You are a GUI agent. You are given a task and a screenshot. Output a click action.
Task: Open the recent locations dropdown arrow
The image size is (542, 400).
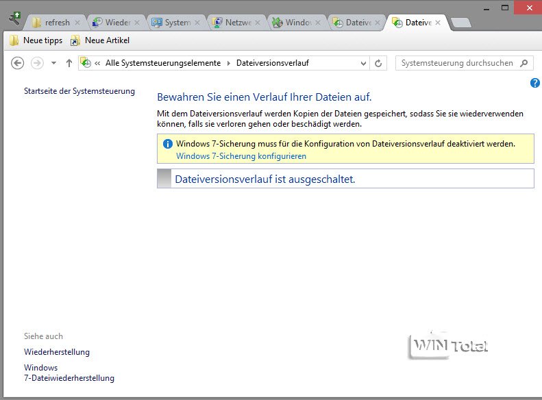[53, 63]
